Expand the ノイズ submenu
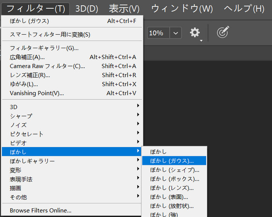The height and width of the screenshot is (217, 272). click(72, 125)
